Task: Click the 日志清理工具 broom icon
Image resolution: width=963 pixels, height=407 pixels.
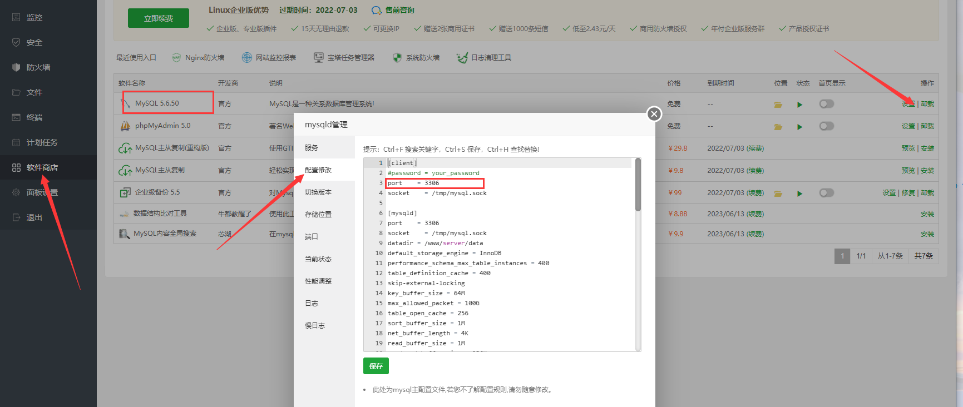Action: 462,57
